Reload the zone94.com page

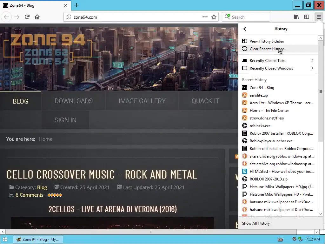27,17
